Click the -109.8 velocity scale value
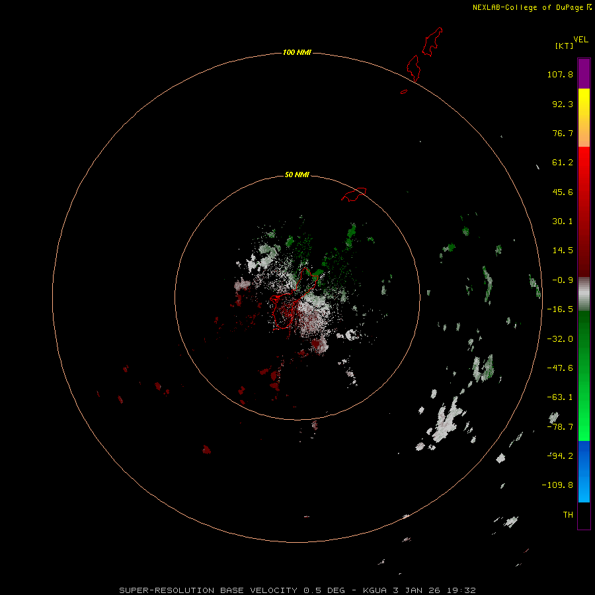 [557, 485]
